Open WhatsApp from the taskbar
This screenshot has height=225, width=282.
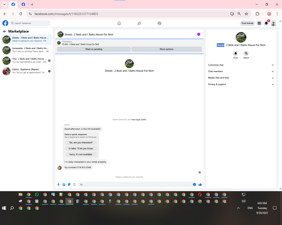(x=37, y=195)
